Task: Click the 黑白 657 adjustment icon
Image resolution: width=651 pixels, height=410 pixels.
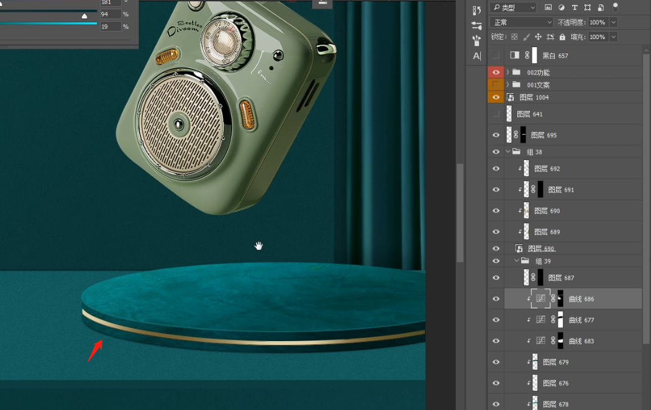Action: coord(515,55)
